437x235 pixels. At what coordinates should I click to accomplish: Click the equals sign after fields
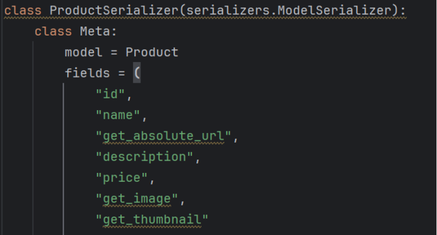[121, 74]
